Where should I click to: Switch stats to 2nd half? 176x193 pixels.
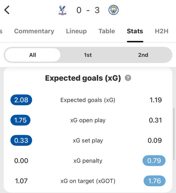143,55
